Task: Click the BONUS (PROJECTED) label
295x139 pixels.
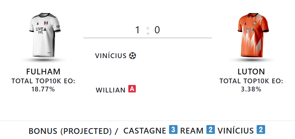Action: 70,131
